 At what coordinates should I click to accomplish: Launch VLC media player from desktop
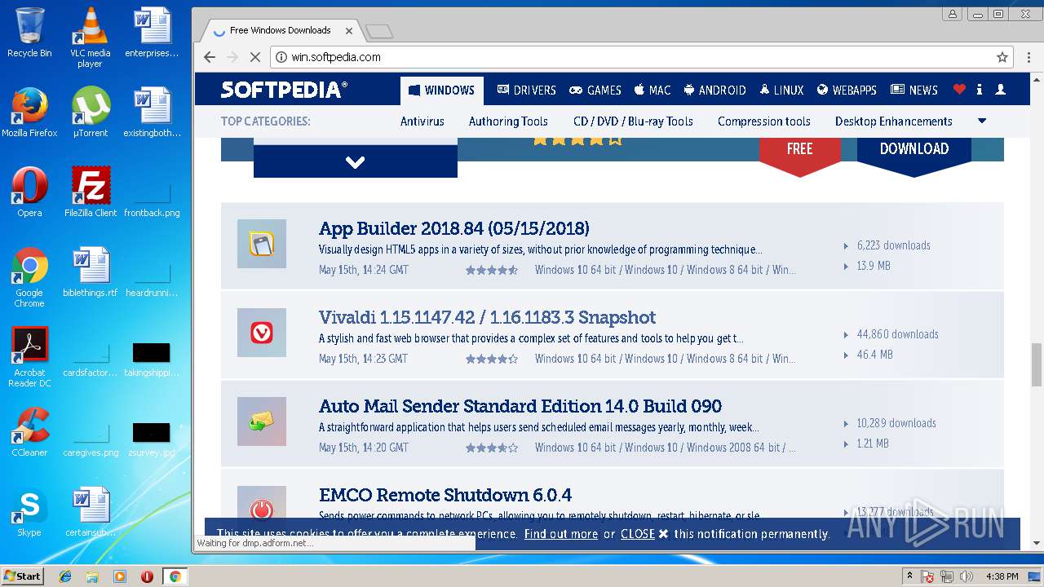[90, 38]
